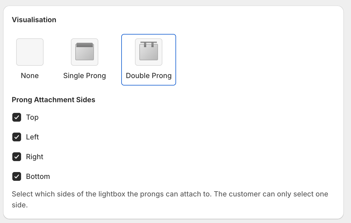
Task: Untick the Bottom prong side checkbox
Action: pyautogui.click(x=17, y=176)
